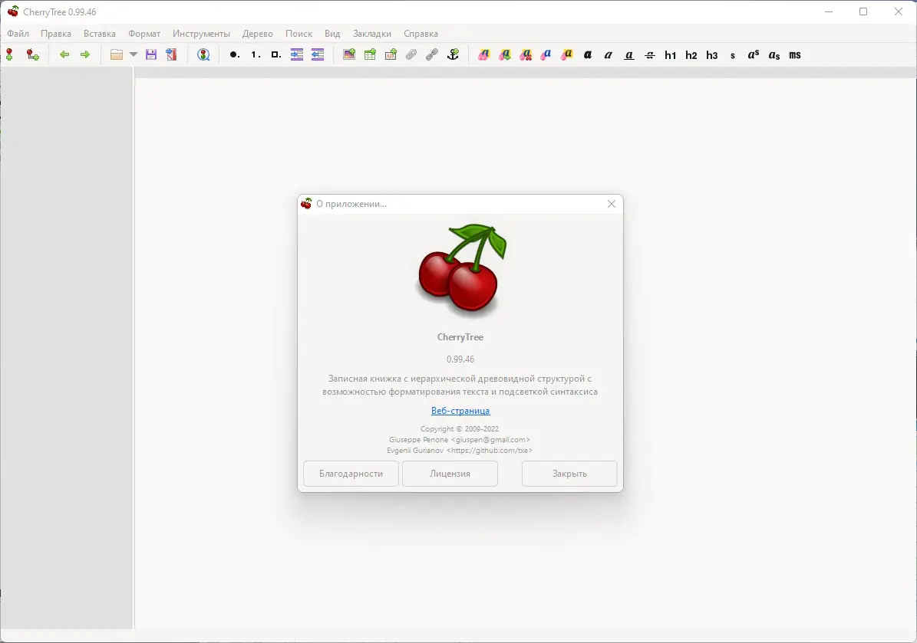
Task: Open the Правка menu
Action: click(56, 33)
